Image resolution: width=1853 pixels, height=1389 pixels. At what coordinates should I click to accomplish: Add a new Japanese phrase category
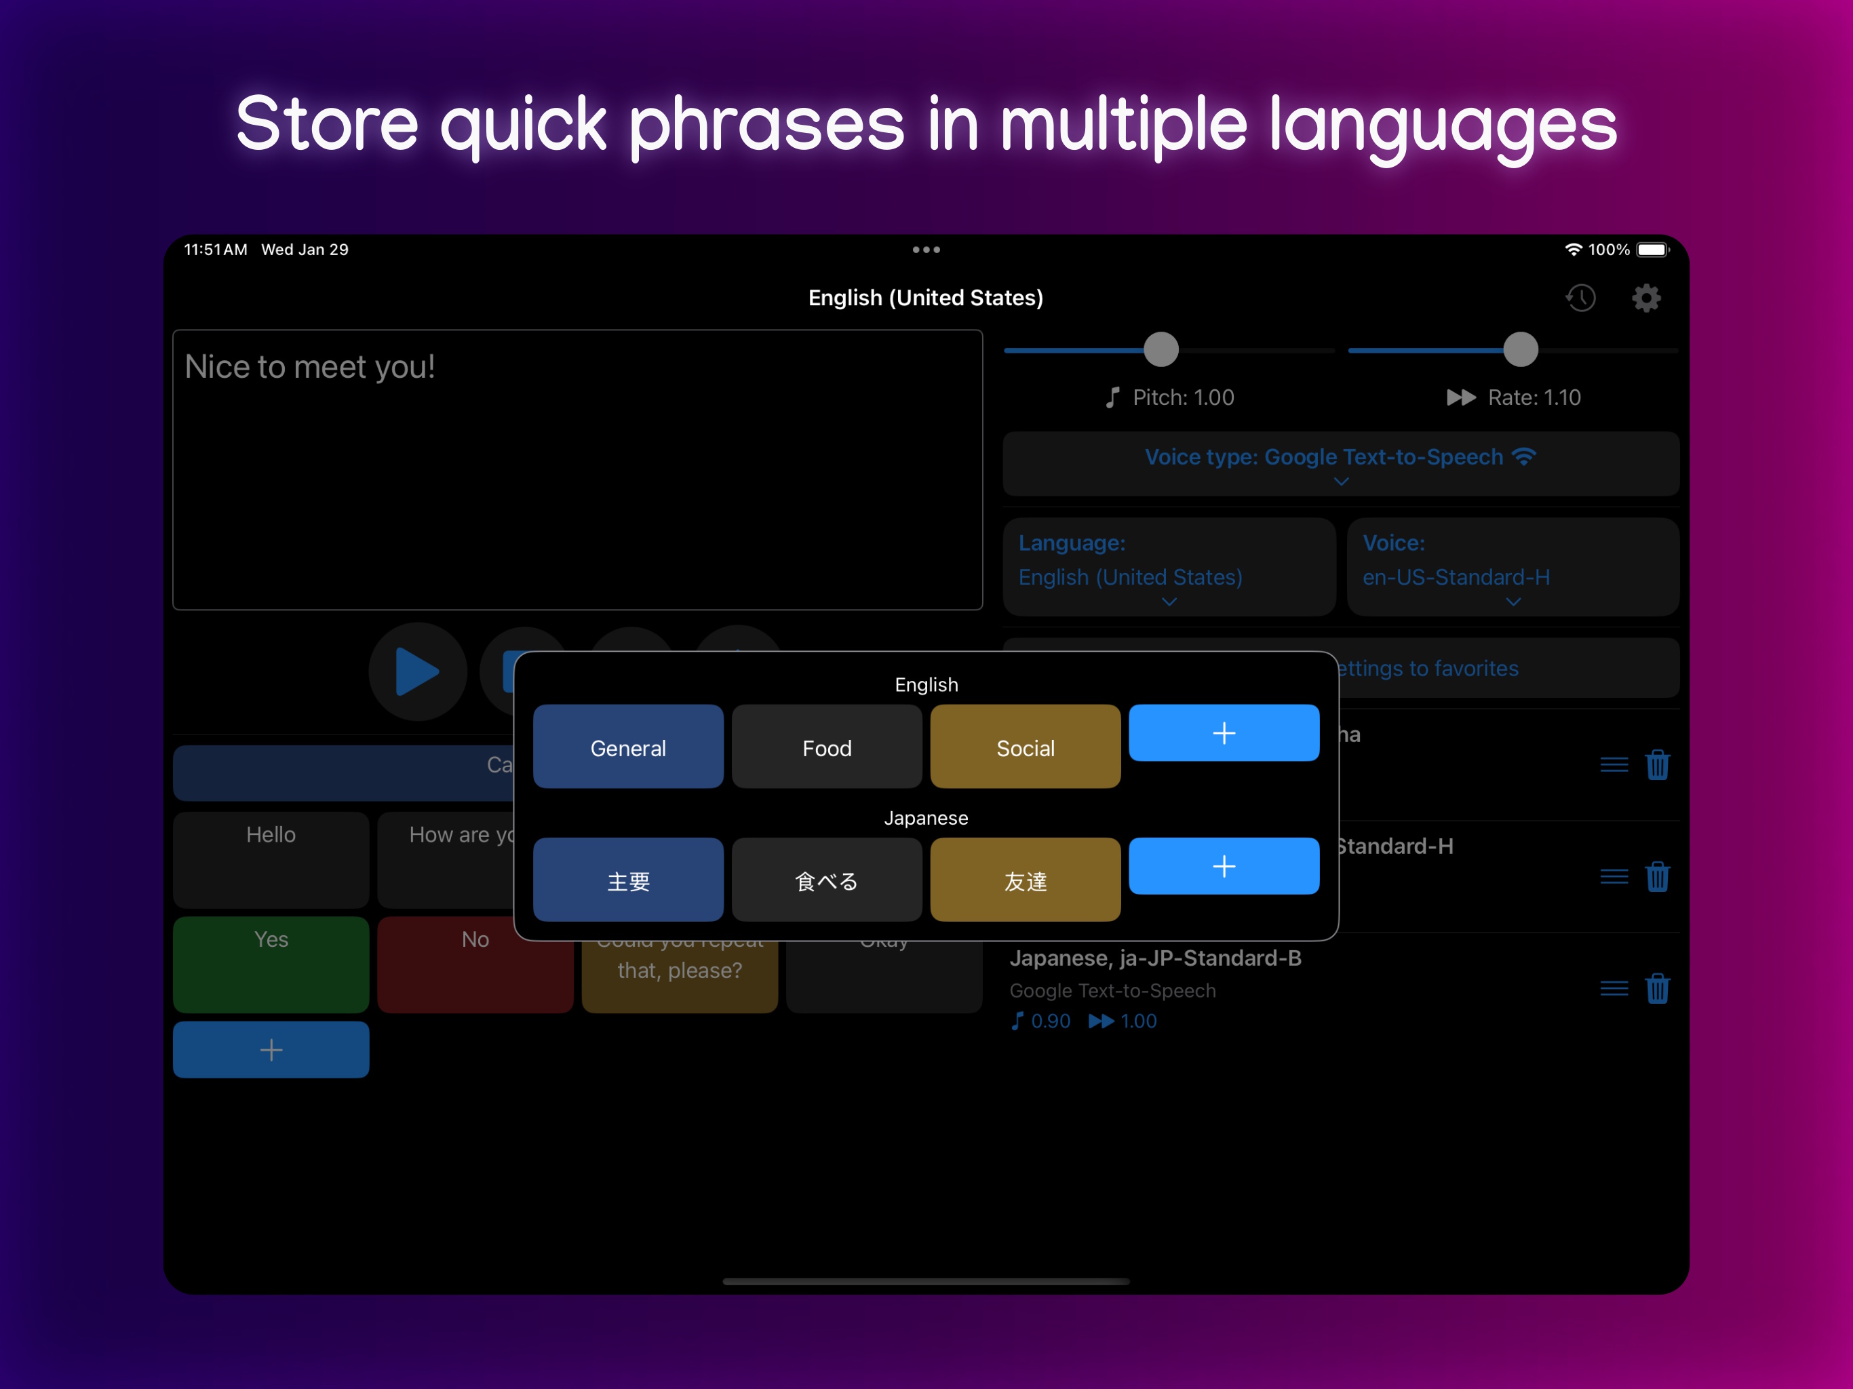pos(1224,866)
